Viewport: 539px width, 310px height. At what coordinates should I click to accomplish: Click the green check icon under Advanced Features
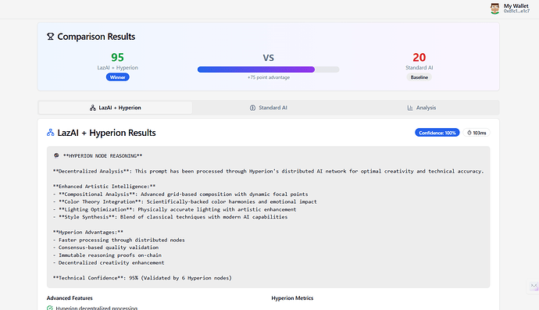(x=50, y=308)
